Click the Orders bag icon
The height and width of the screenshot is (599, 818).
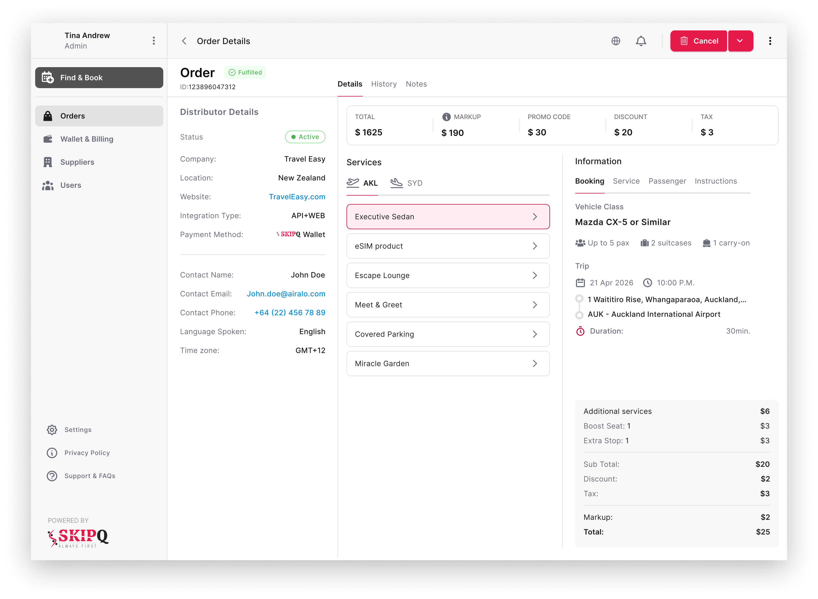[48, 116]
